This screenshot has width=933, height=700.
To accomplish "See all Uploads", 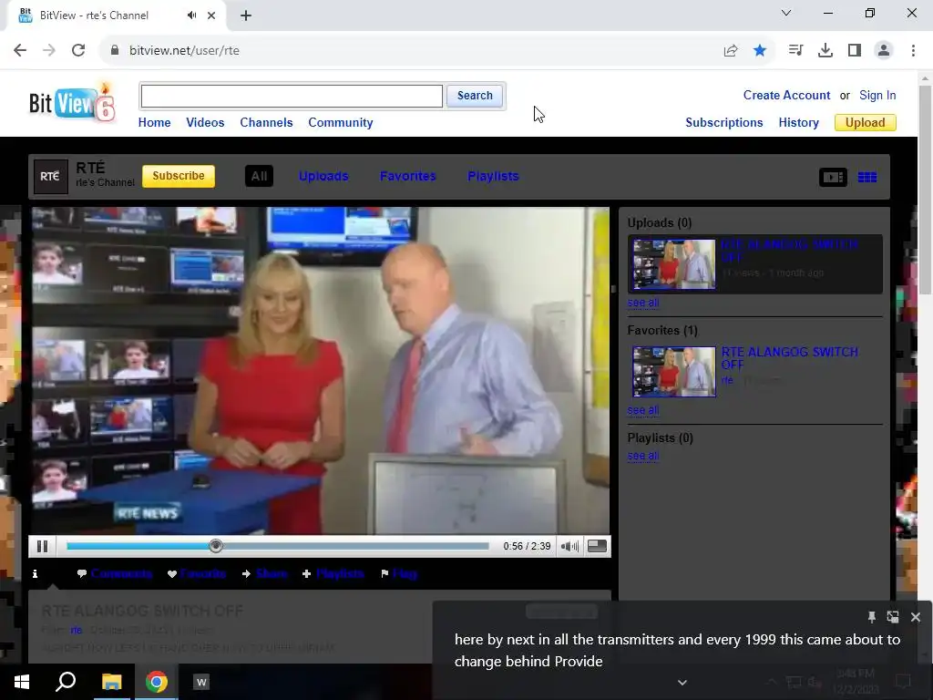I will (x=642, y=303).
